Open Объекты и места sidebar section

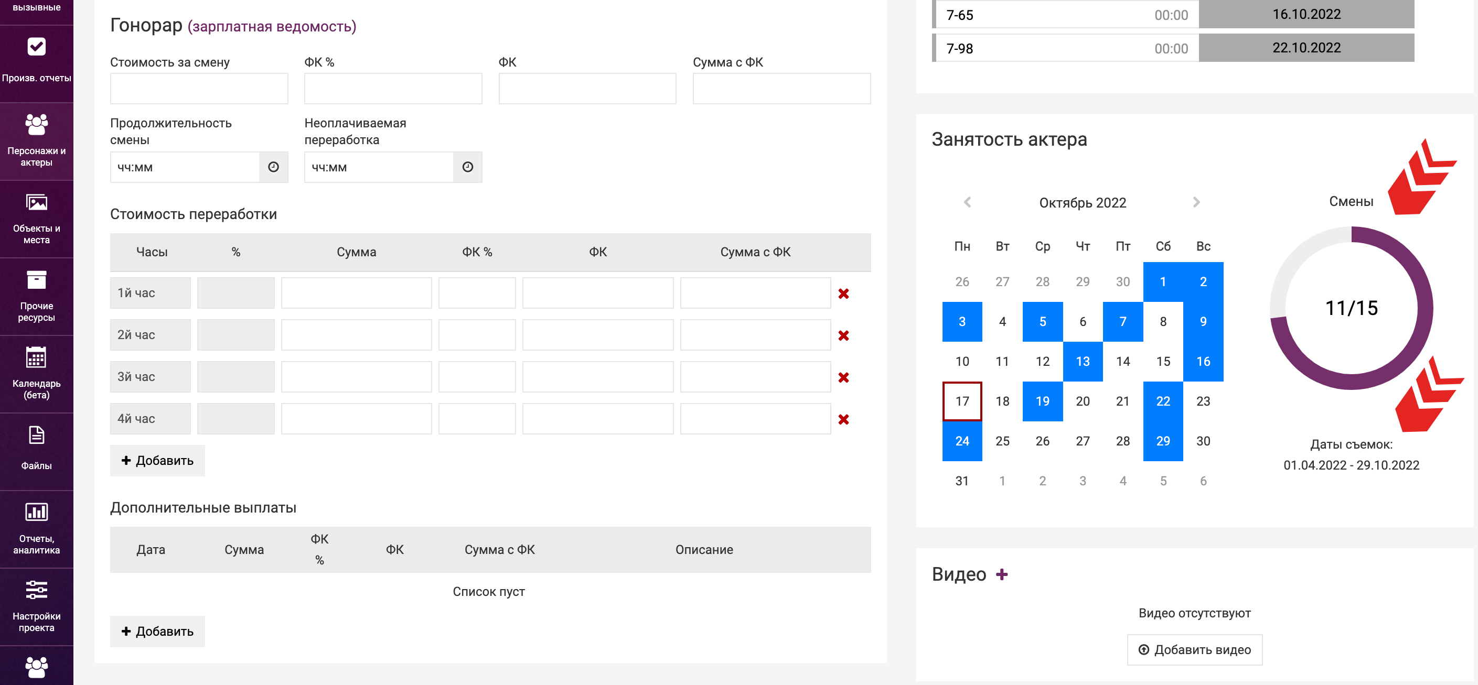click(x=36, y=219)
